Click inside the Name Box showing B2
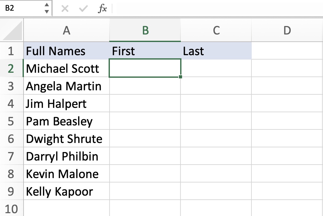Image resolution: width=323 pixels, height=216 pixels. (22, 8)
